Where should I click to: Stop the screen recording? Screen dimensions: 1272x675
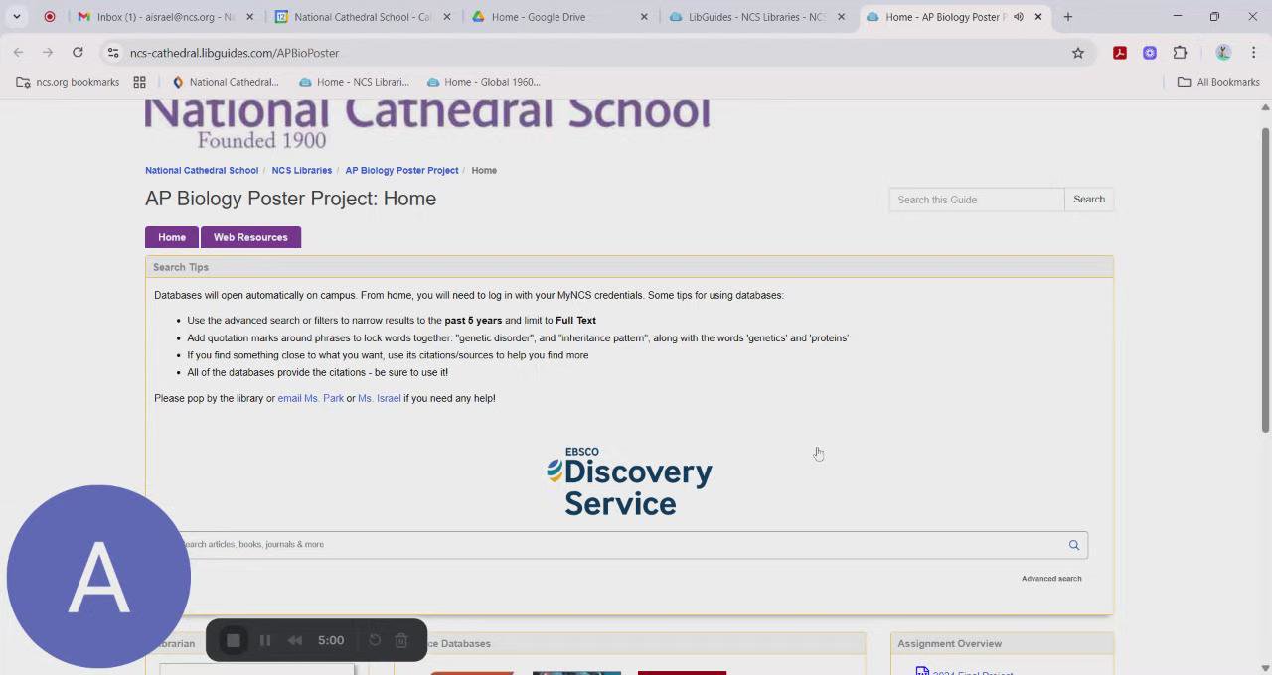coord(234,640)
